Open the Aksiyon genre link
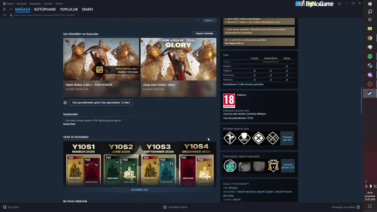The width and height of the screenshot is (377, 212). [233, 188]
